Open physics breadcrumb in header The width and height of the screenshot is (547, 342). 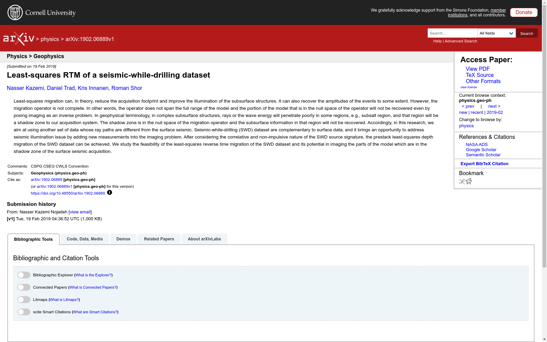50,39
